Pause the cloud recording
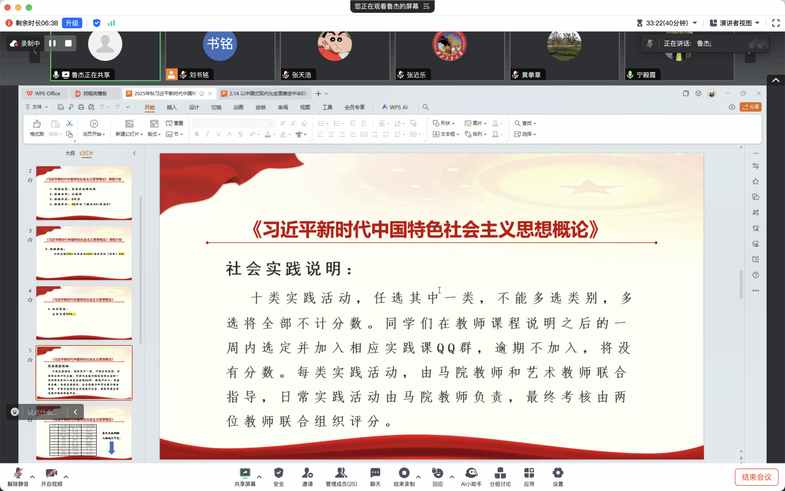This screenshot has height=491, width=785. [53, 43]
